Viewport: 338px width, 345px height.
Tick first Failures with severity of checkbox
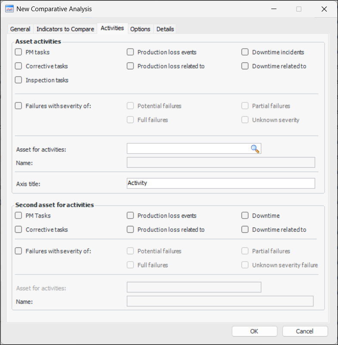(19, 106)
